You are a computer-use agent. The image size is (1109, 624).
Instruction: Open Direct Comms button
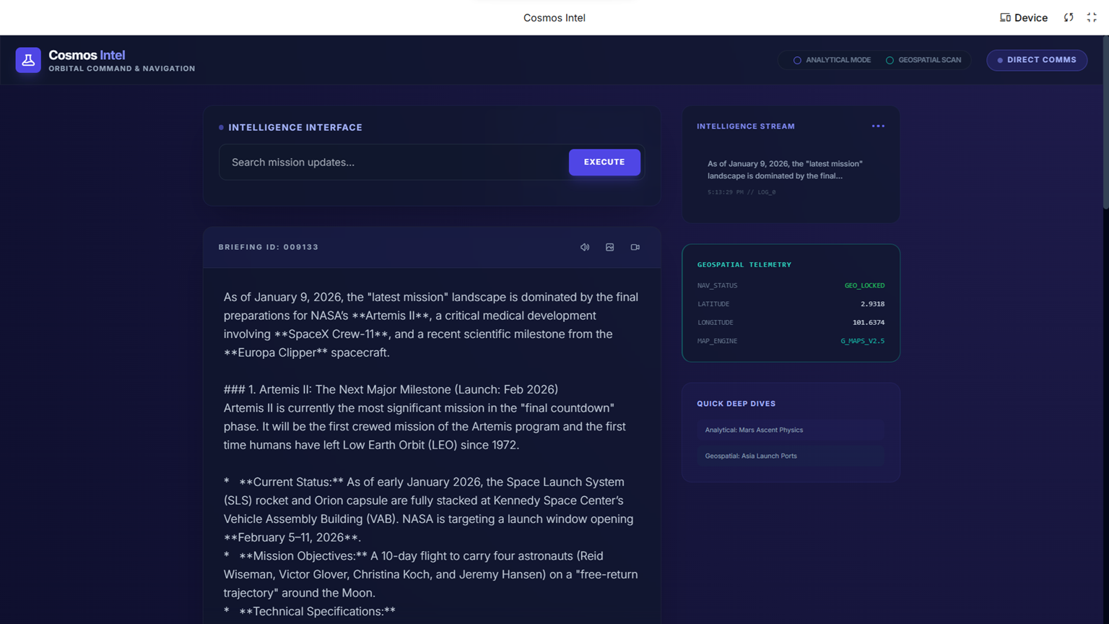(x=1037, y=60)
